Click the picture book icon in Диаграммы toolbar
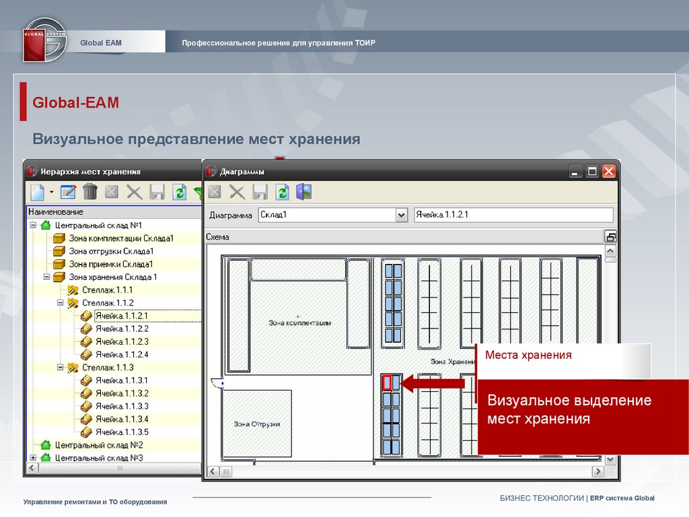Image resolution: width=689 pixels, height=517 pixels. (304, 192)
